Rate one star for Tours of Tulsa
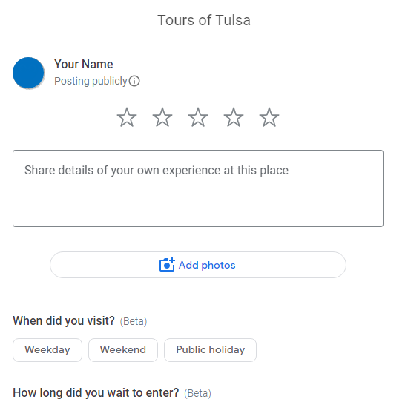The image size is (408, 408). click(127, 117)
